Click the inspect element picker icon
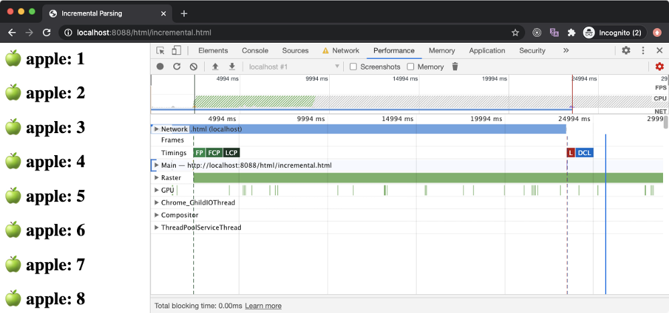The height and width of the screenshot is (313, 669). (x=161, y=50)
